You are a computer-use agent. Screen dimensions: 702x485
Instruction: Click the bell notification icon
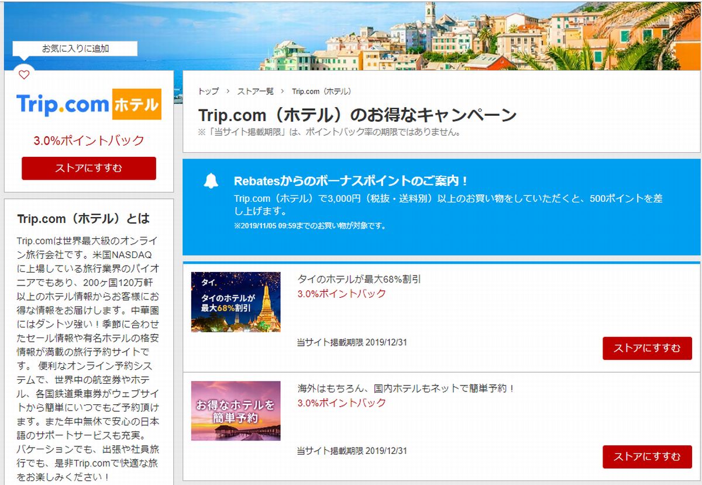click(211, 181)
